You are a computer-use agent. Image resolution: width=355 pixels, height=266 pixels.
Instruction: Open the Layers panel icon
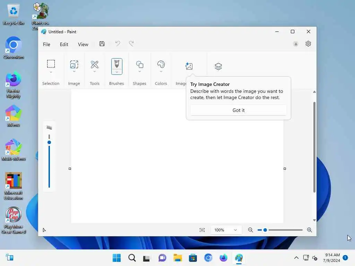[x=218, y=66]
